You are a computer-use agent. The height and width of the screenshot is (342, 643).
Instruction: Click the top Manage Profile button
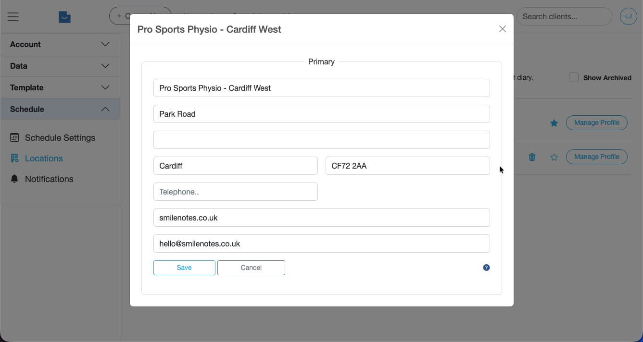596,122
